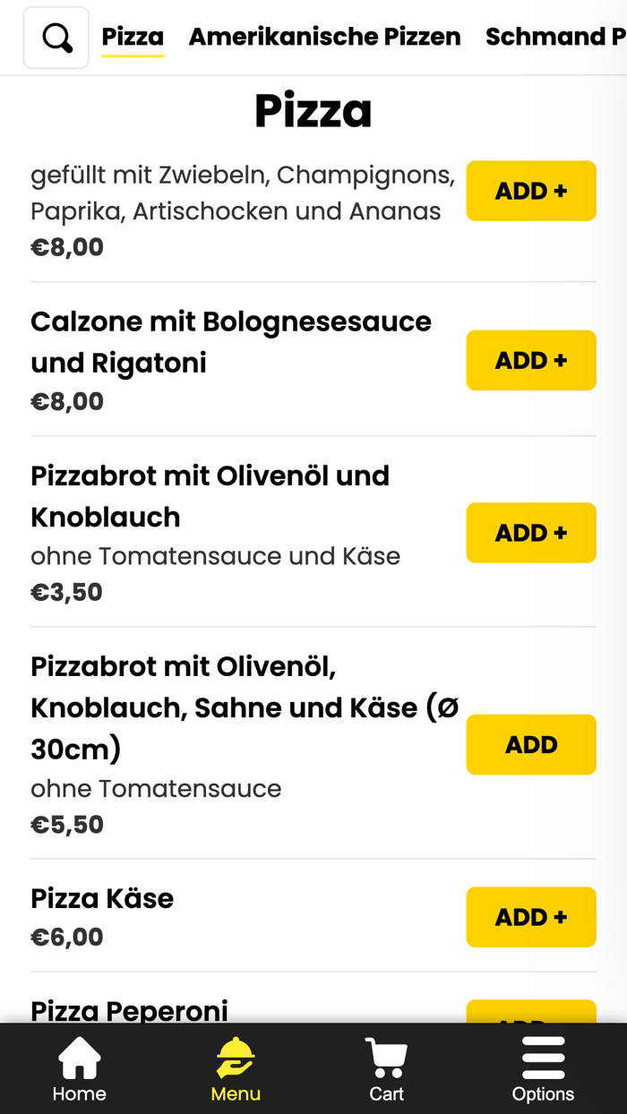Tap the cart symbol to view order
This screenshot has height=1114, width=627.
point(385,1057)
